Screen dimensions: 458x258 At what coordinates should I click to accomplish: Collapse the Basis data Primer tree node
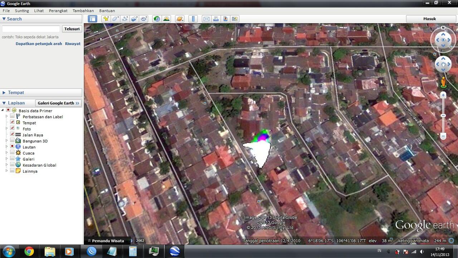tap(3, 110)
